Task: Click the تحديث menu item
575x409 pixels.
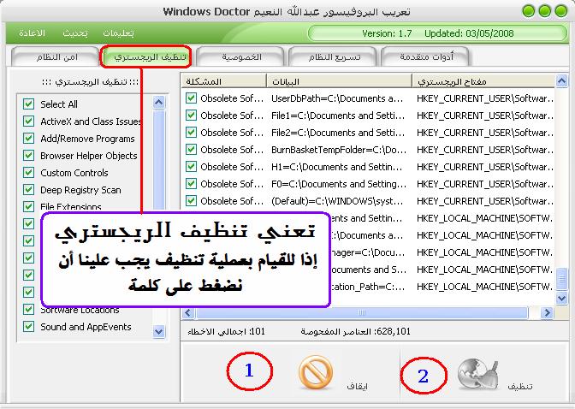Action: (74, 33)
